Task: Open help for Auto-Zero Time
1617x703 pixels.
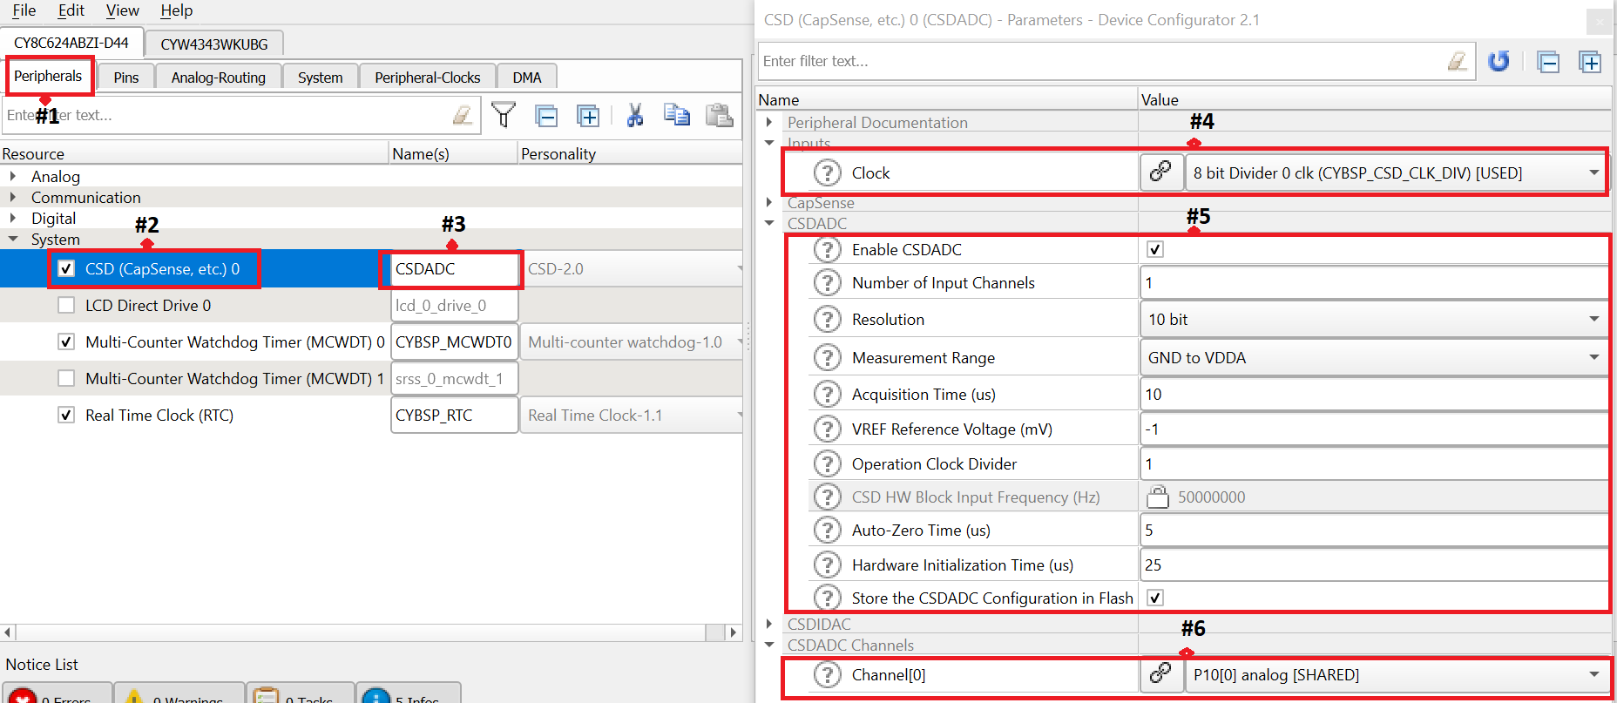Action: point(827,530)
